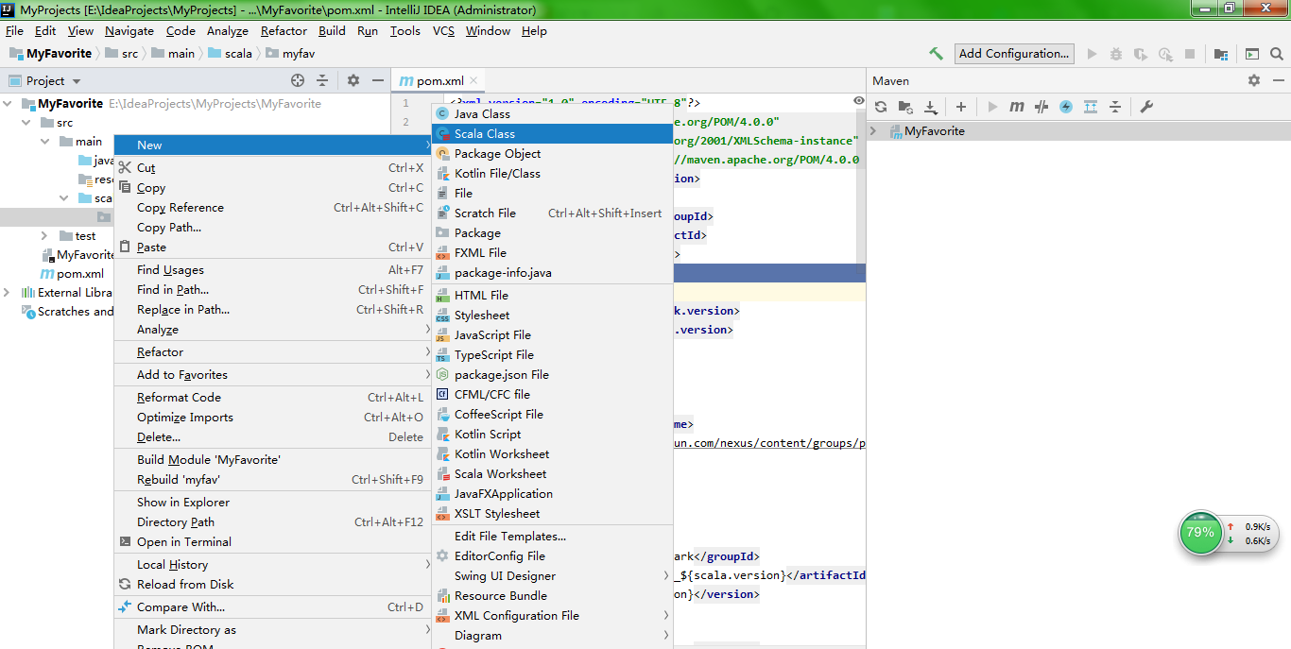Toggle Maven Offline Mode icon
The width and height of the screenshot is (1291, 649).
coord(1041,107)
